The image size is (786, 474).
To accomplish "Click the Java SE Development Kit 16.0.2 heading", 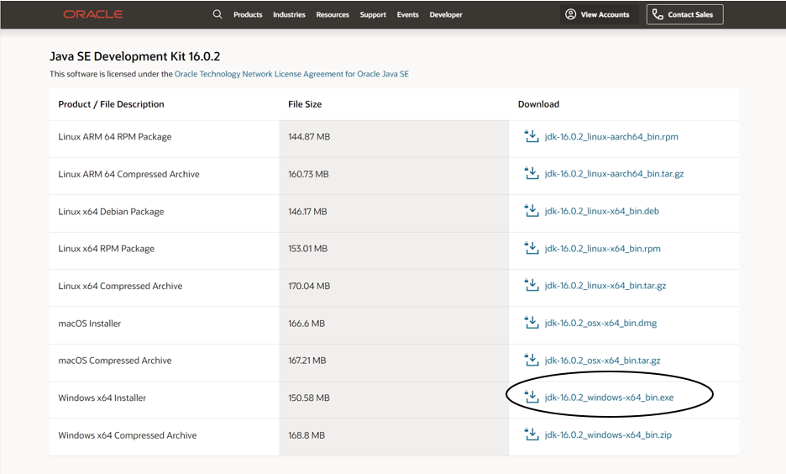I will tap(135, 56).
